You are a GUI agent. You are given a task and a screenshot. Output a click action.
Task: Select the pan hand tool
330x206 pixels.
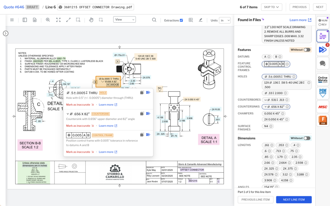coord(91,20)
